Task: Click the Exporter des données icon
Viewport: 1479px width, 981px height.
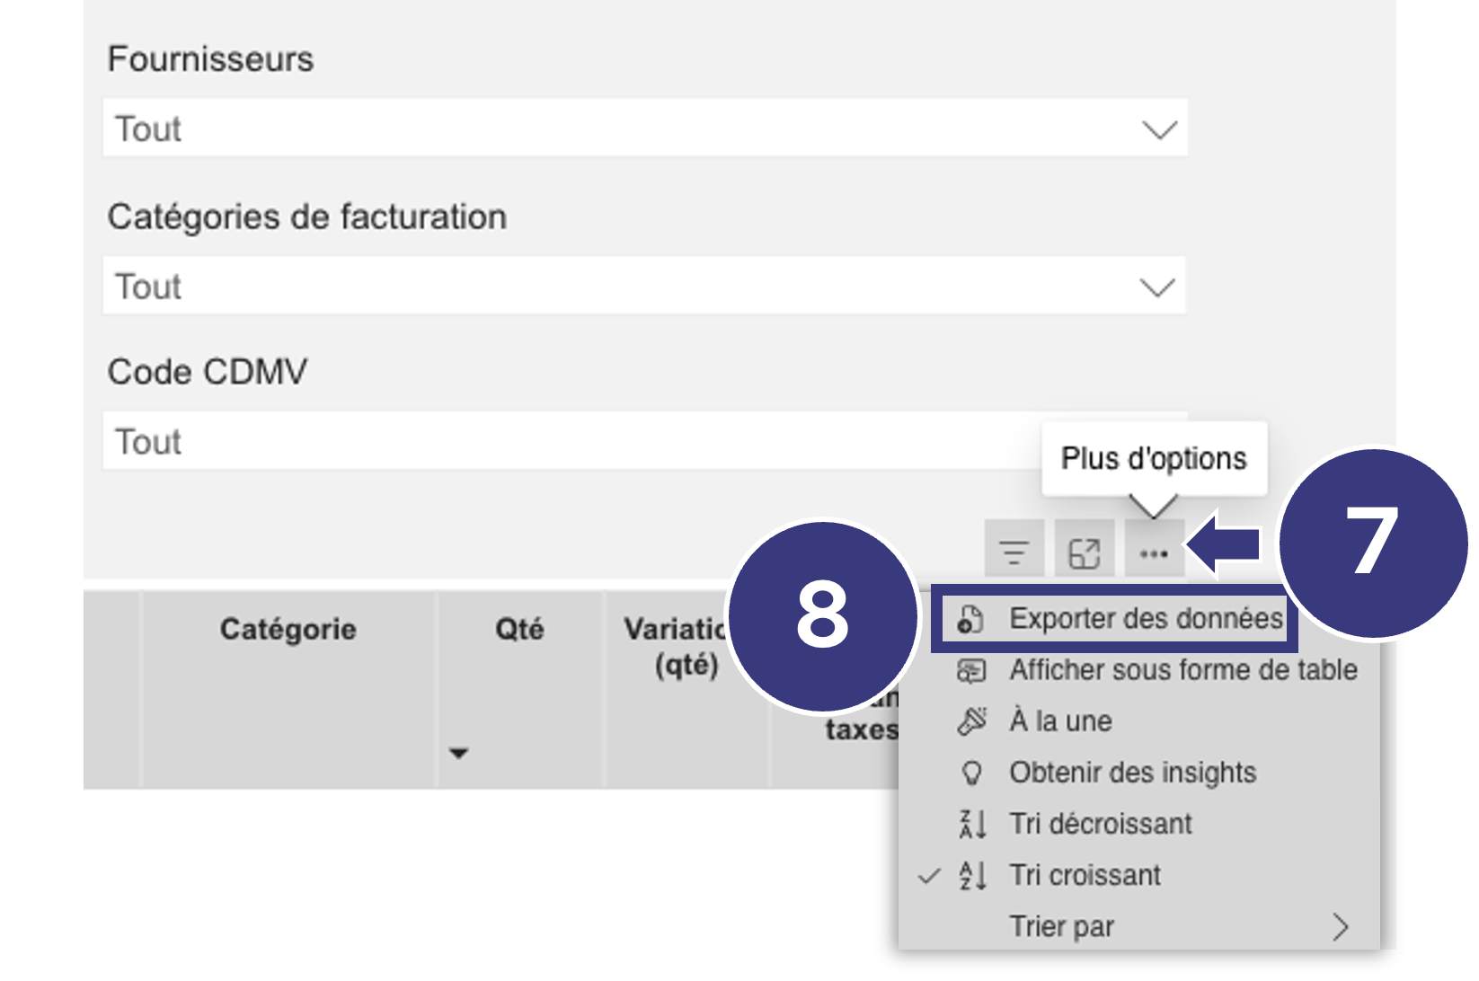Action: (x=971, y=619)
